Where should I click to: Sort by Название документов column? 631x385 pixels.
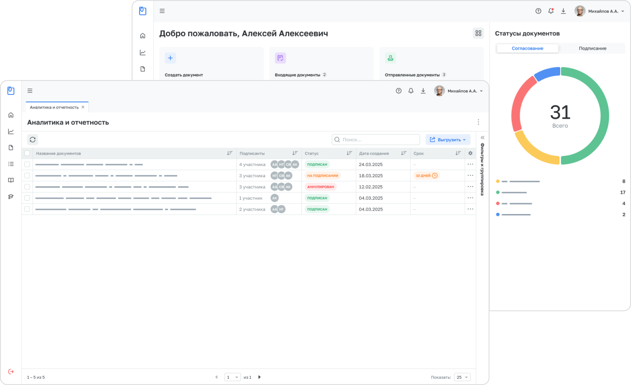229,153
